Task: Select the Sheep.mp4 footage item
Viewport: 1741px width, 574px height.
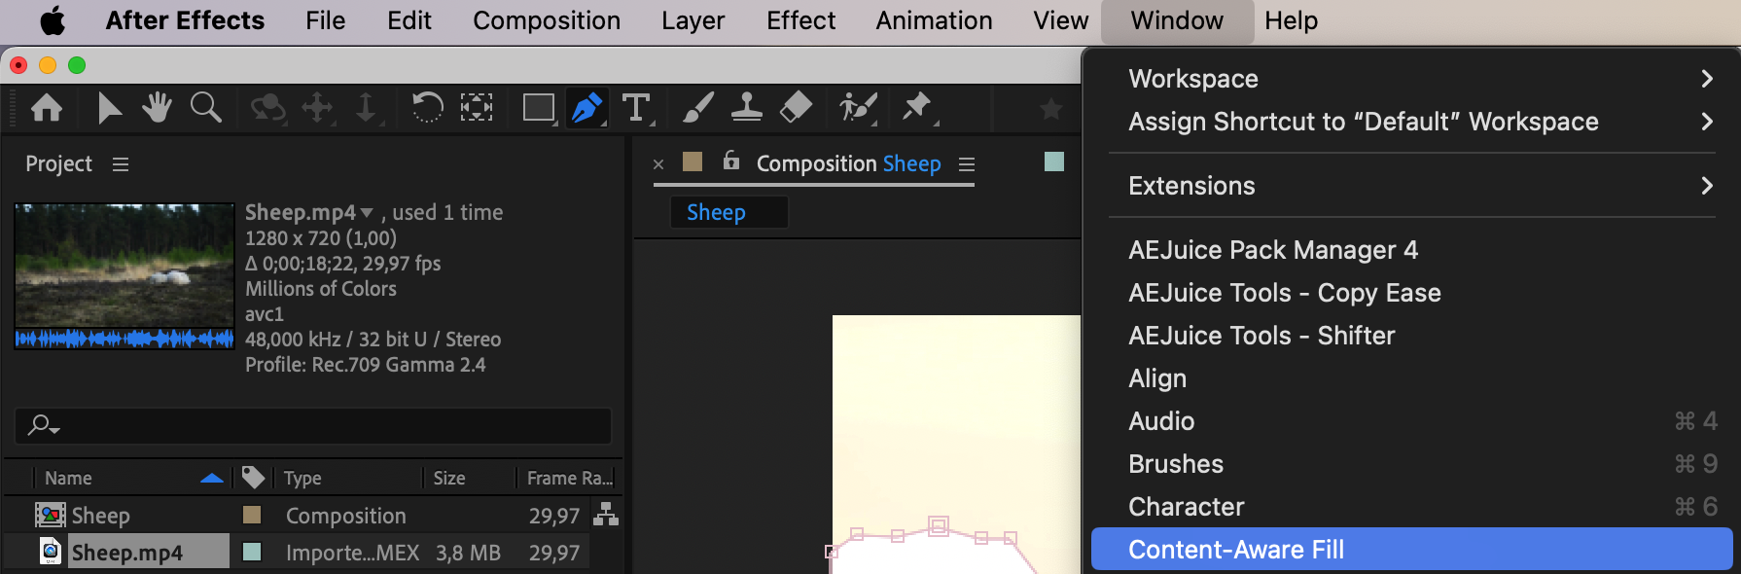Action: click(127, 553)
